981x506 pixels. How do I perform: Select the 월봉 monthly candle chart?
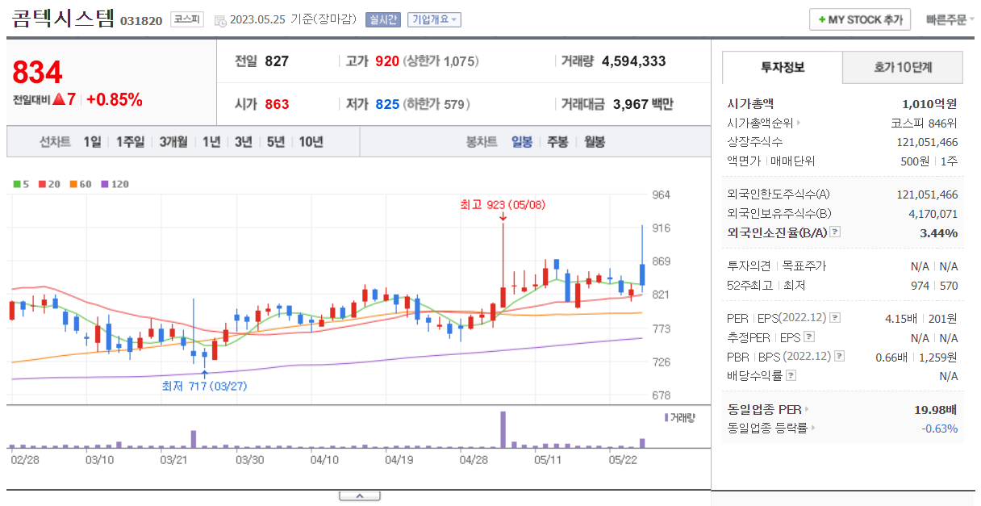594,142
